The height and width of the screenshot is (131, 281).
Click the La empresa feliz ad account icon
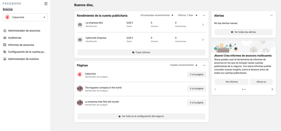click(80, 25)
